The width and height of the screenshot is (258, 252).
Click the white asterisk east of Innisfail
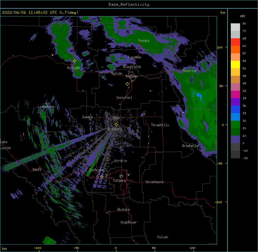click(150, 91)
